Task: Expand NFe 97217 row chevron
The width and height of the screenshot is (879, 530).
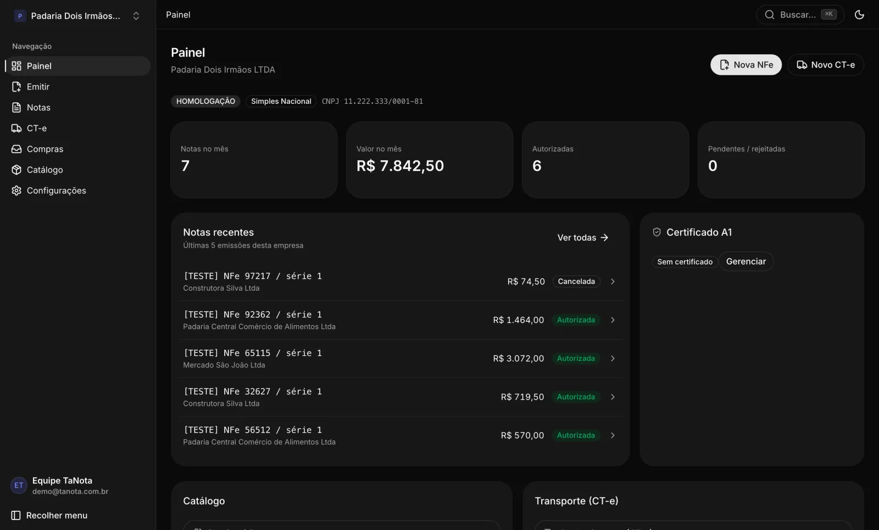Action: (613, 282)
